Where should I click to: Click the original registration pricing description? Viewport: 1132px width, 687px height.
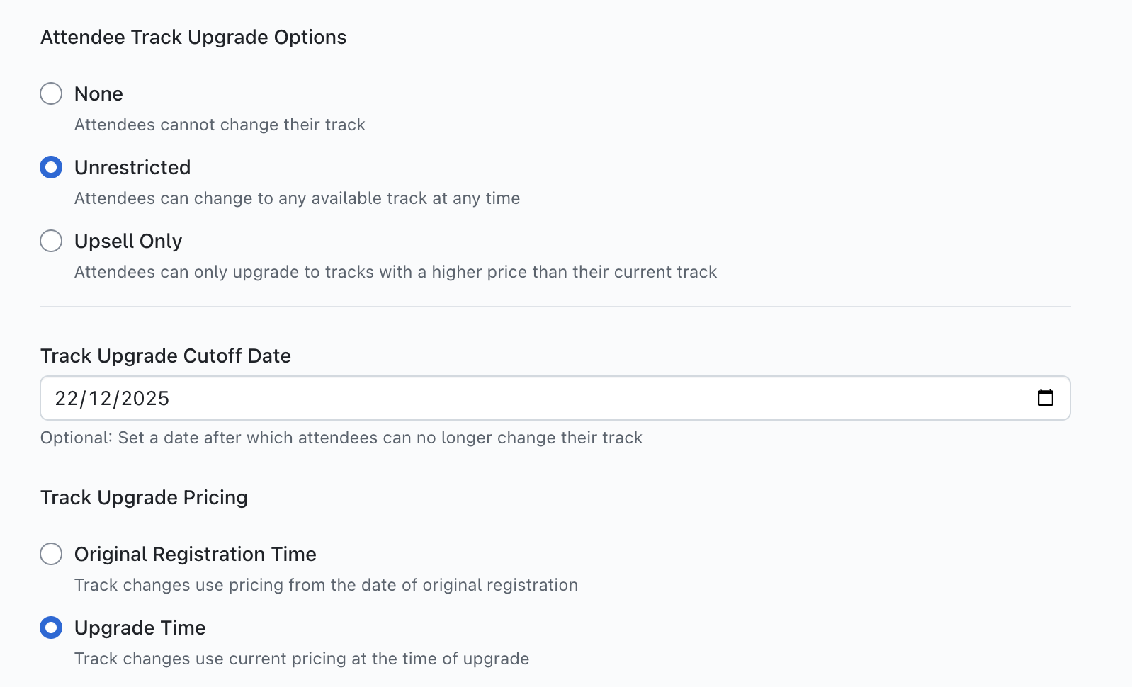[326, 585]
